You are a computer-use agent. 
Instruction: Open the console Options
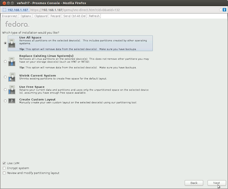(x=26, y=16)
